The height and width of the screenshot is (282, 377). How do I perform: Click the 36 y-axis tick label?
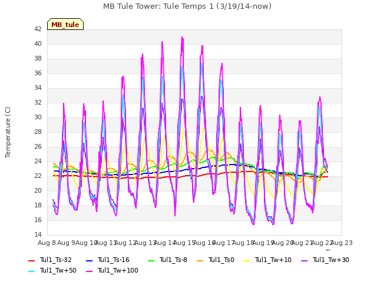(38, 73)
